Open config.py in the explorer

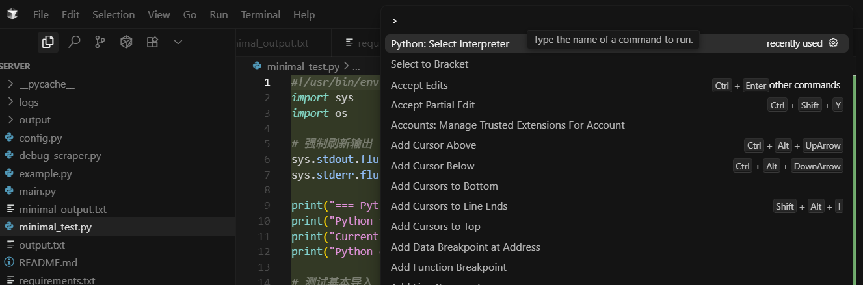(118, 138)
